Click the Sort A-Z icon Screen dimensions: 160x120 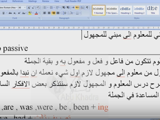(x=82, y=8)
